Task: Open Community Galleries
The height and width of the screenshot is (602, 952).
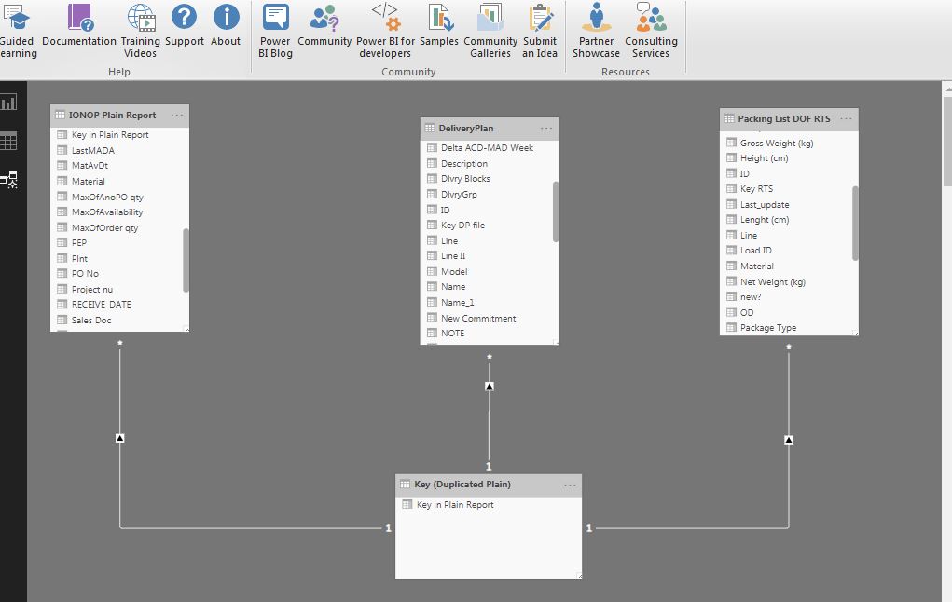Action: [x=490, y=31]
